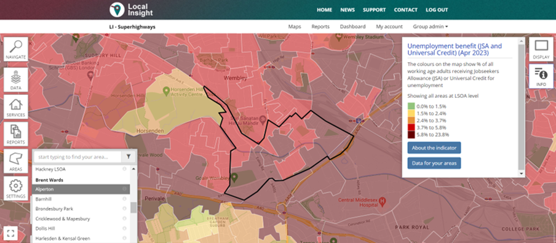
Task: Open the area filter funnel icon
Action: pos(128,156)
